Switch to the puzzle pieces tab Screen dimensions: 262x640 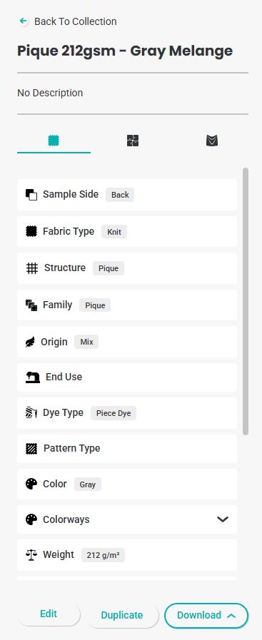pos(133,141)
